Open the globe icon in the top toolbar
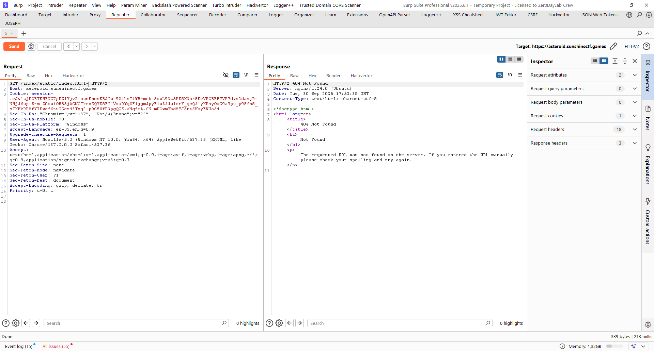 (x=629, y=15)
